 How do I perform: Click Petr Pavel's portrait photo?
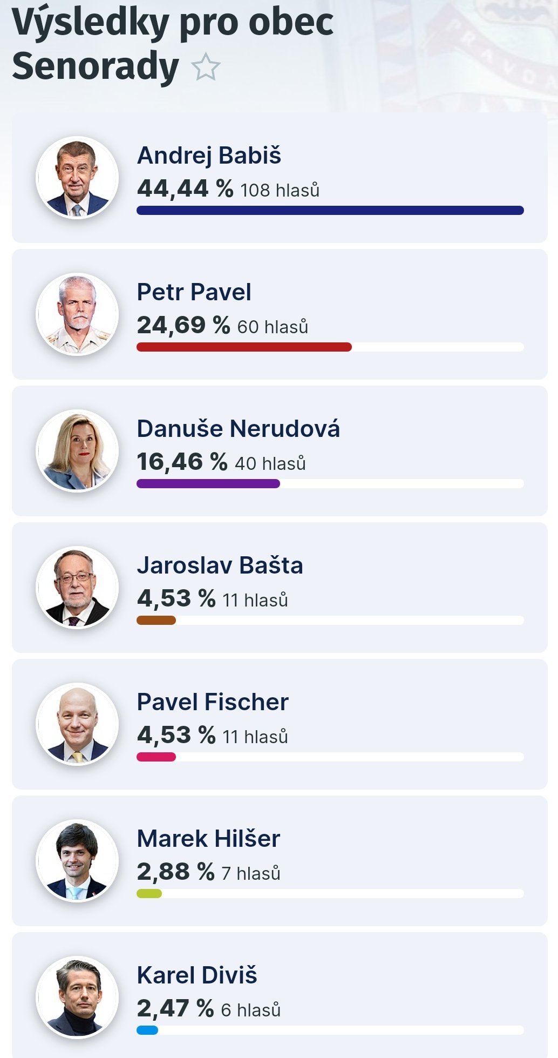(x=77, y=314)
